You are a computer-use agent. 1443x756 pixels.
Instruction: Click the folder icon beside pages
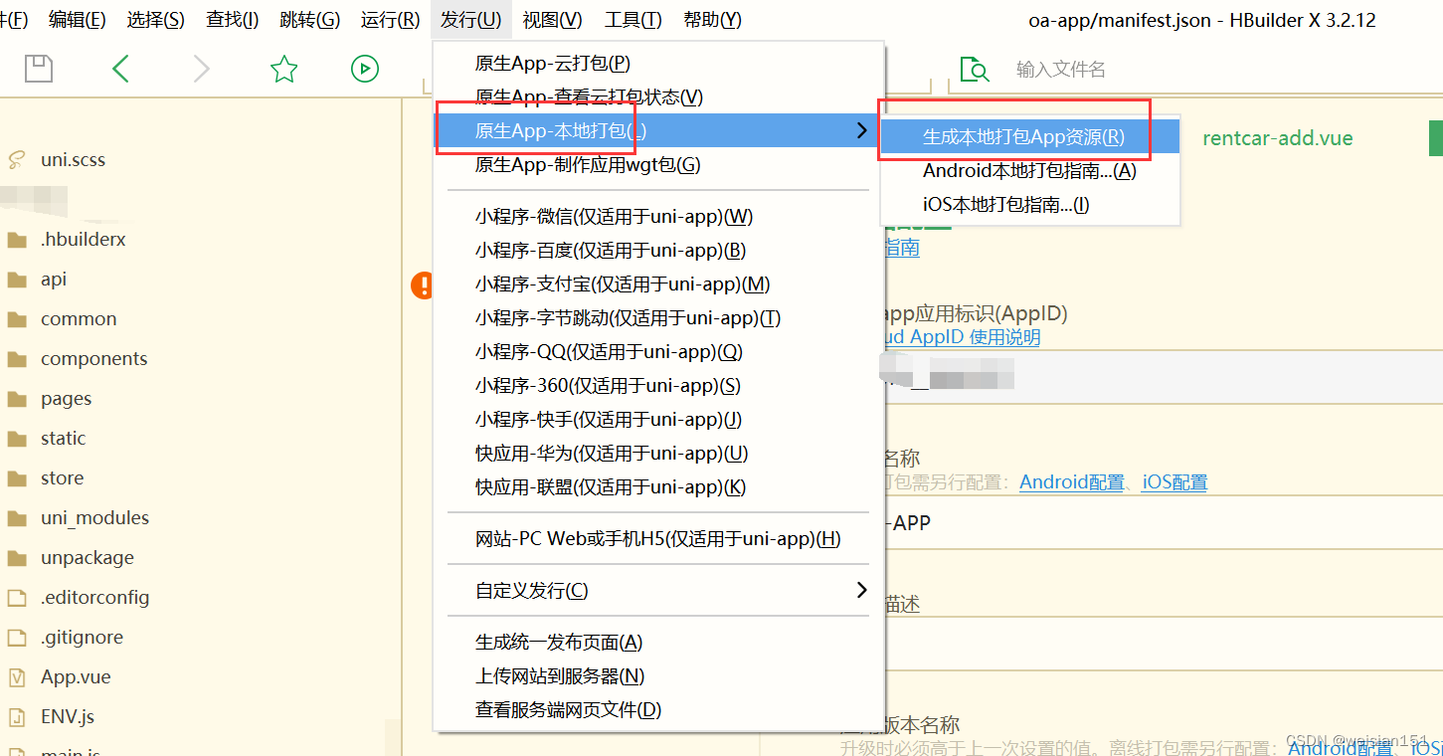[x=17, y=399]
